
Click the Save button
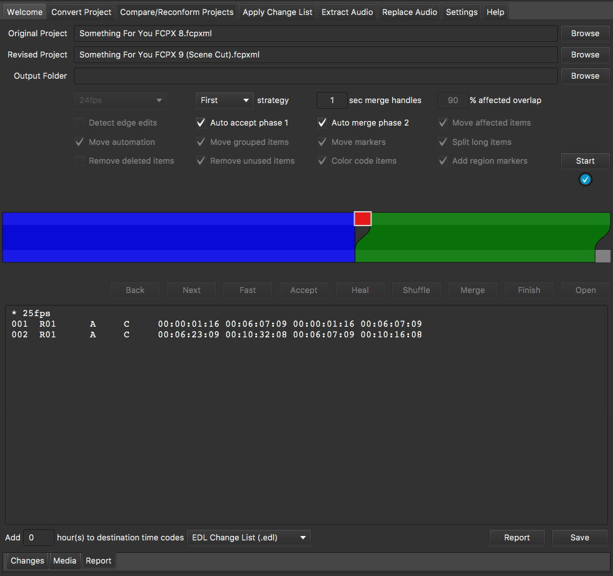tap(579, 538)
